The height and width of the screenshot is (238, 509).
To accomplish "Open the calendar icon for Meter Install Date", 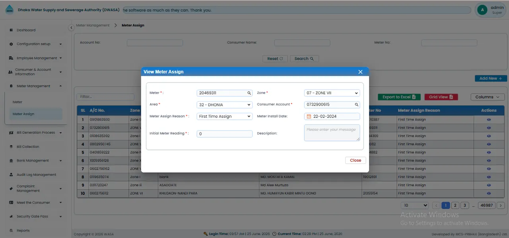I will click(x=309, y=117).
